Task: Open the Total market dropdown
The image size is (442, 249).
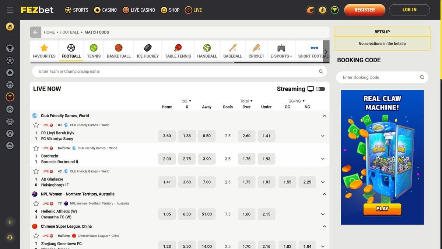Action: click(246, 101)
